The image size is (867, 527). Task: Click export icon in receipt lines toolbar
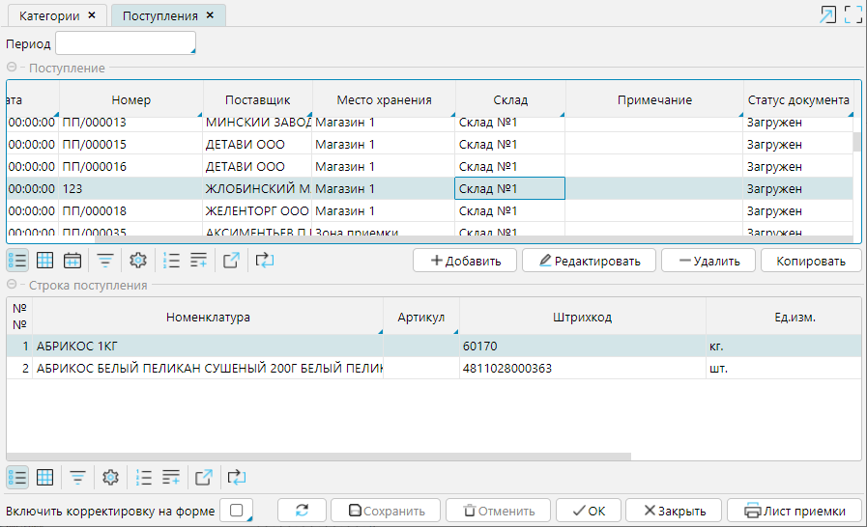pyautogui.click(x=203, y=477)
